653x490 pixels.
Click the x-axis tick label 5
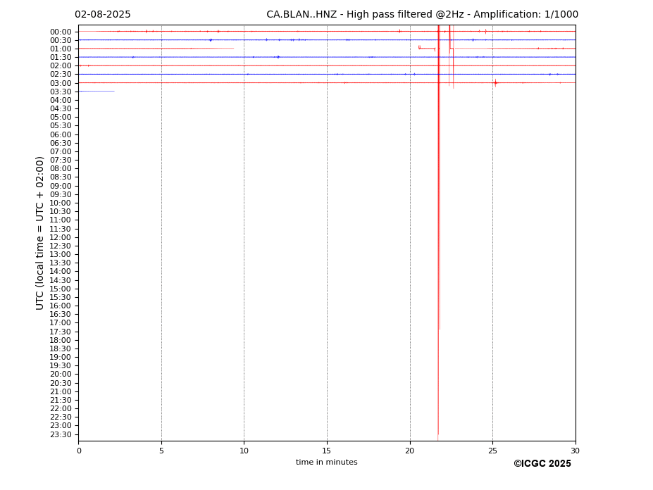click(161, 451)
